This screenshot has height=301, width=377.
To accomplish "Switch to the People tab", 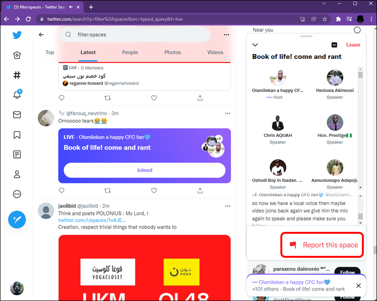I will point(130,52).
